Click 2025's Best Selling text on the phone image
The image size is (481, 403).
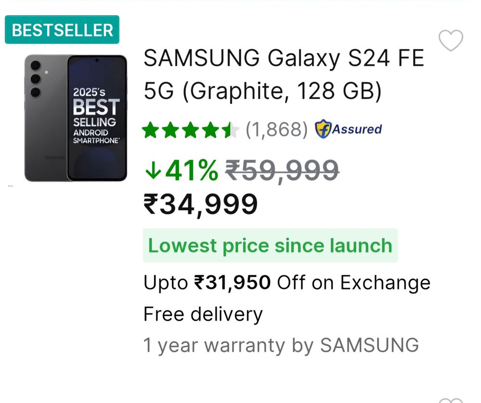click(96, 116)
